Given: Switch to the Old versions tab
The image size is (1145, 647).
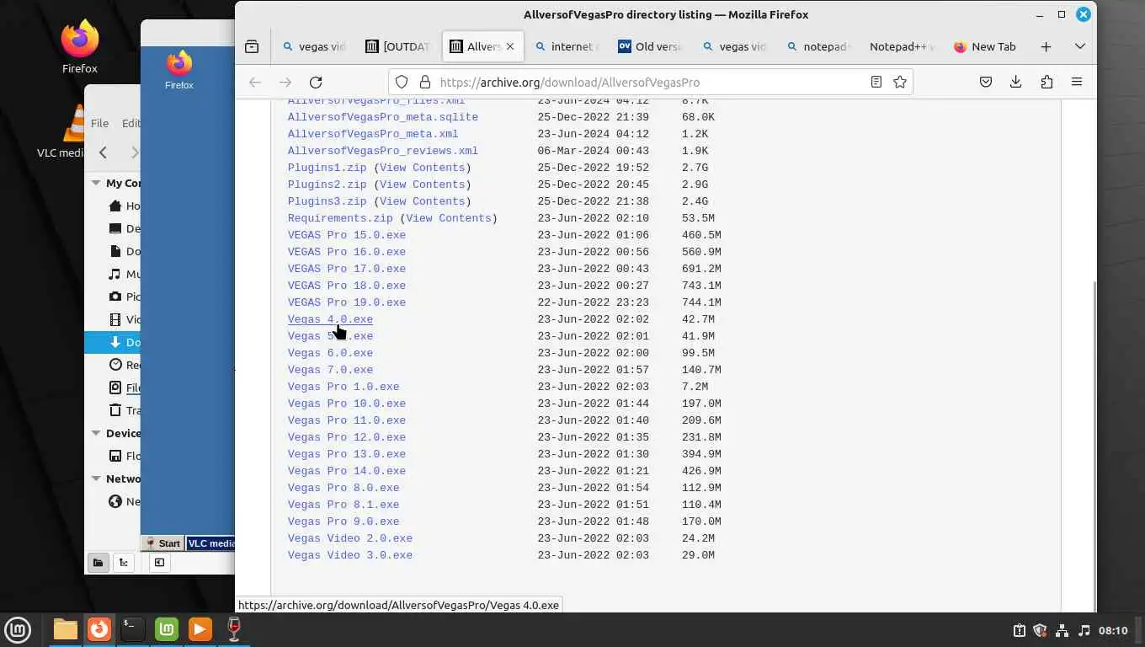Looking at the screenshot, I should coord(651,47).
